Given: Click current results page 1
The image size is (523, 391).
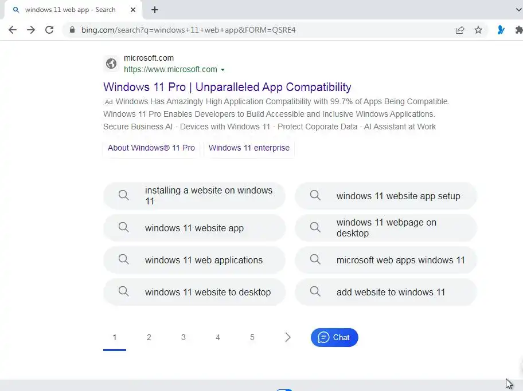Looking at the screenshot, I should click(x=115, y=337).
